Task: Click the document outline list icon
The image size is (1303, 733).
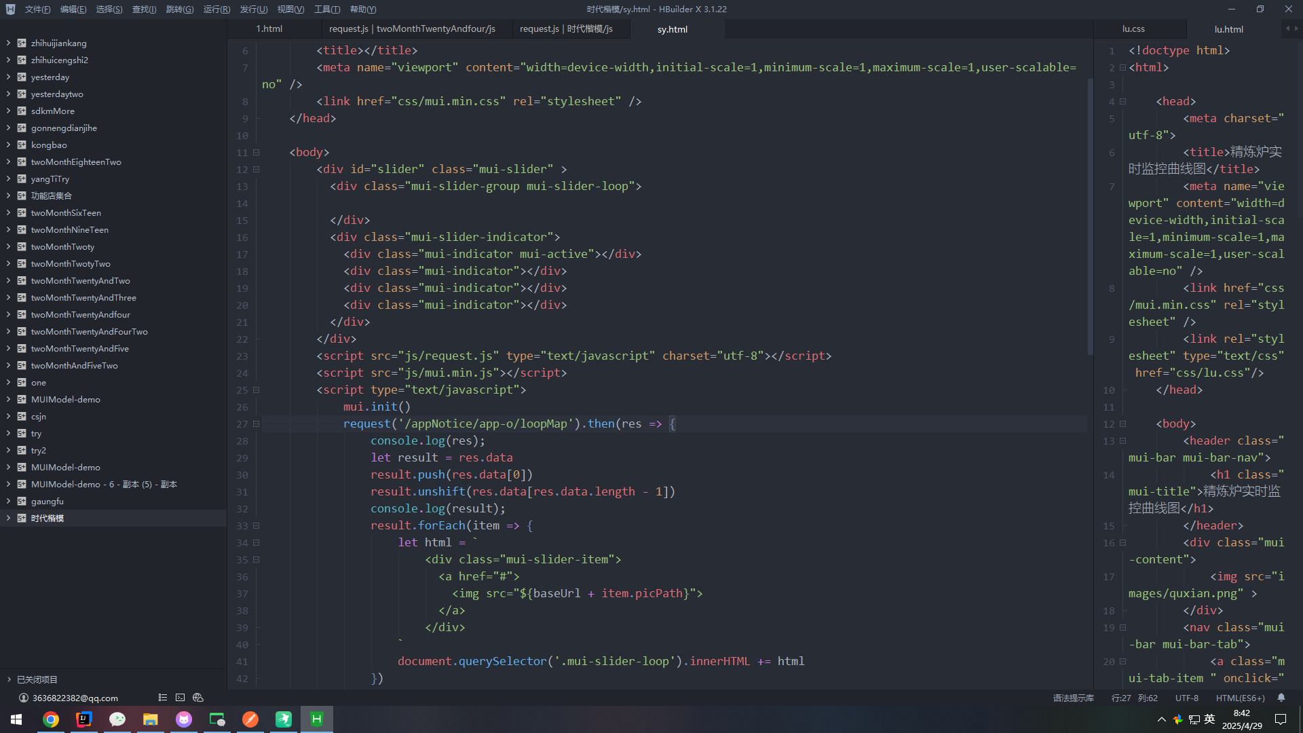Action: coord(163,698)
